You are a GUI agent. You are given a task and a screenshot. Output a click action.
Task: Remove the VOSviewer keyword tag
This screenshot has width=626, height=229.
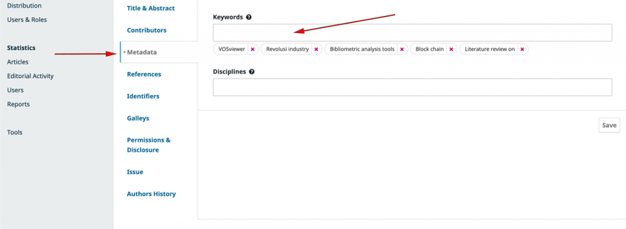(x=252, y=49)
